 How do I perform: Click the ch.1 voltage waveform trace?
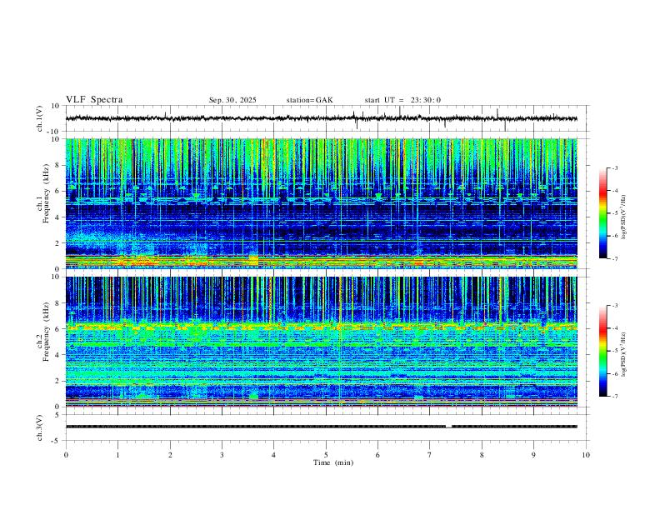click(321, 118)
